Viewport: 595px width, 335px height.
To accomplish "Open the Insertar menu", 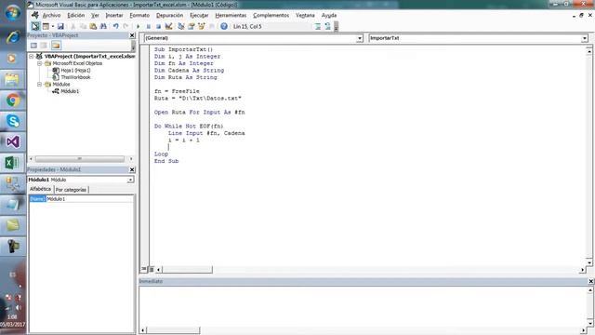I will point(114,15).
